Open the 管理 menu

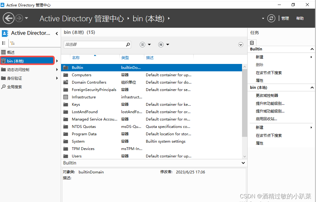285,18
